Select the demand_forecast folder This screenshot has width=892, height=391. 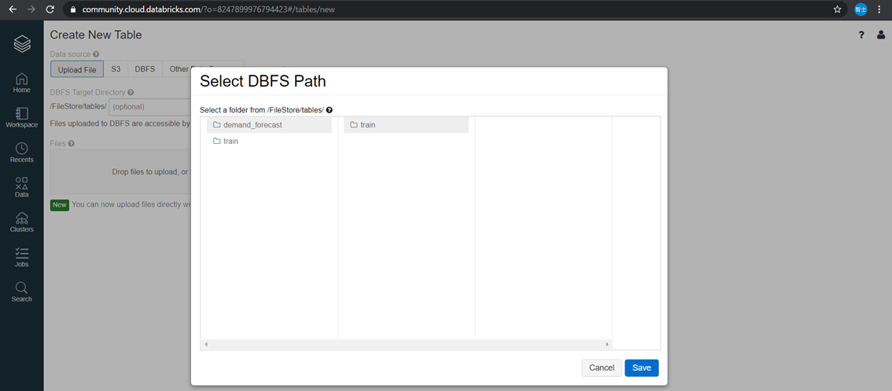click(x=269, y=124)
